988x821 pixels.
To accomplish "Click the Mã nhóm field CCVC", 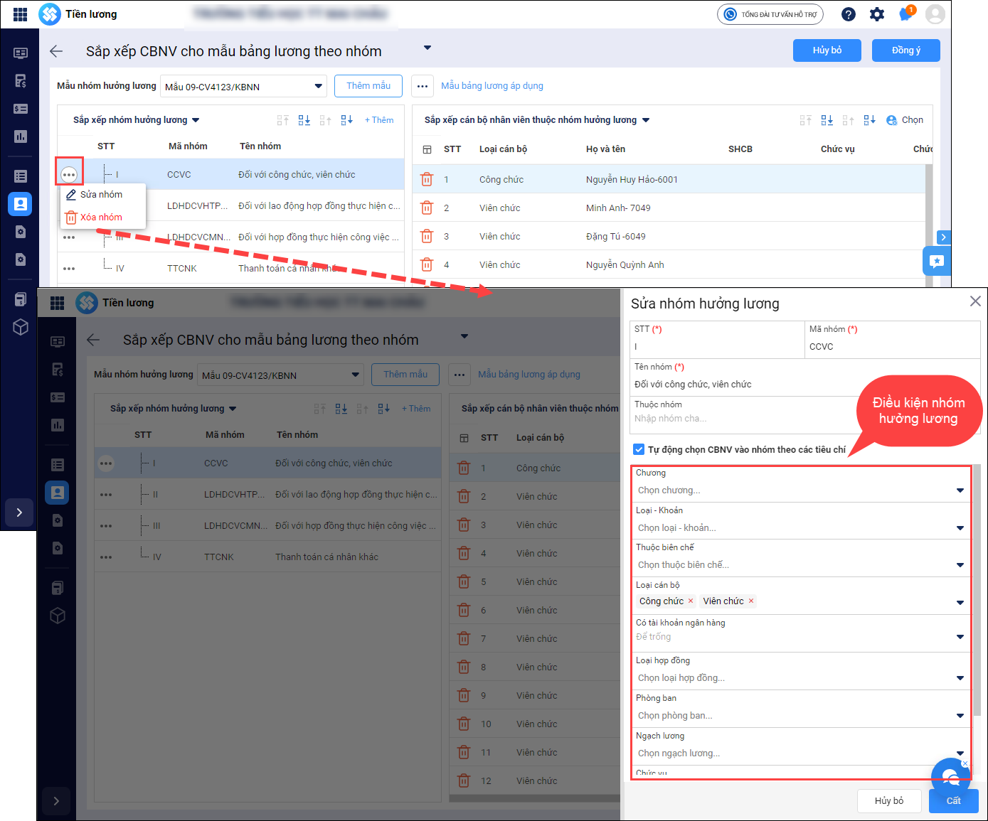I will tap(893, 339).
